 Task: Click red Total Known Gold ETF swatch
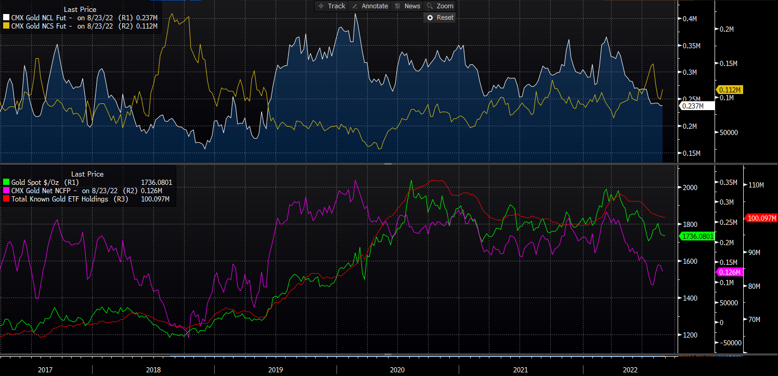click(x=6, y=199)
